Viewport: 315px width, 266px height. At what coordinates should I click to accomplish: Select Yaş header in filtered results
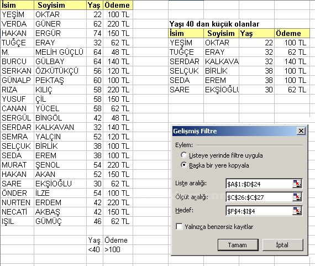coord(256,33)
